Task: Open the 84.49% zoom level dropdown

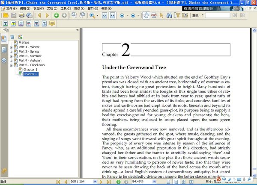Action: point(154,182)
